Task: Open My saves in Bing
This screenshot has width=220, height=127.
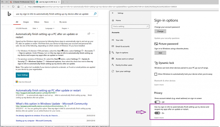Action: pyautogui.click(x=63, y=22)
